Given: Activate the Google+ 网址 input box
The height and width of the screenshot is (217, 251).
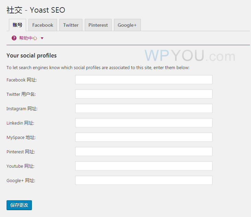Looking at the screenshot, I should pyautogui.click(x=144, y=180).
